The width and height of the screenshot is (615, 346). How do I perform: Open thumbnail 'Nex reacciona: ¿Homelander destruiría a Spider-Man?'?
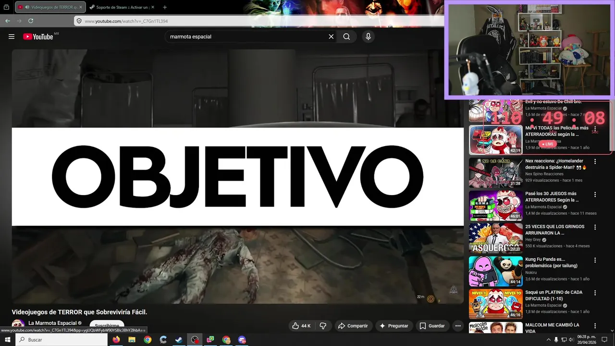tap(496, 173)
